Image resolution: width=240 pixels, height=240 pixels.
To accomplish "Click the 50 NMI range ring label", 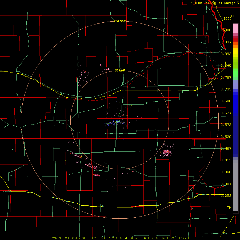I will tap(120, 70).
